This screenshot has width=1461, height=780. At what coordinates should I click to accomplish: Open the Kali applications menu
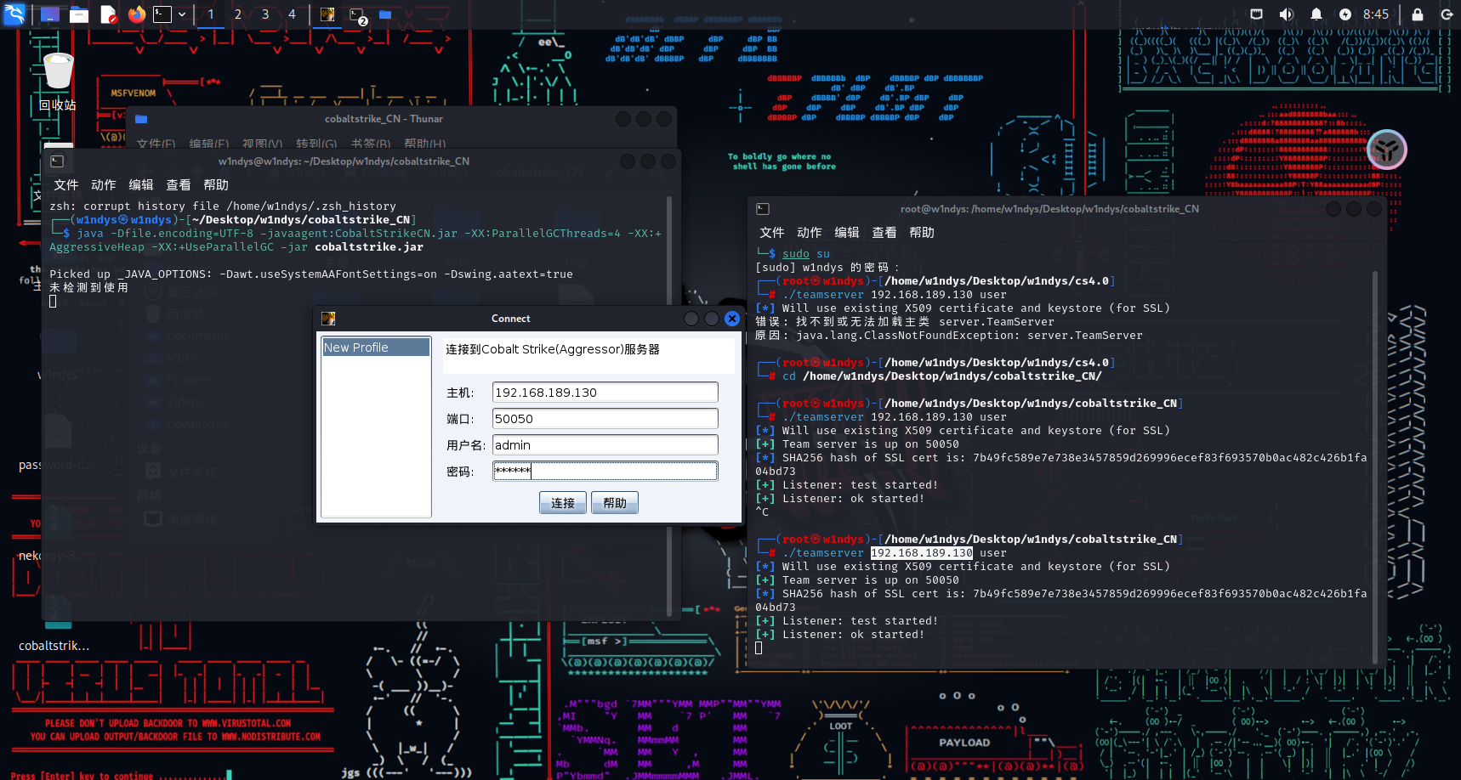(14, 14)
